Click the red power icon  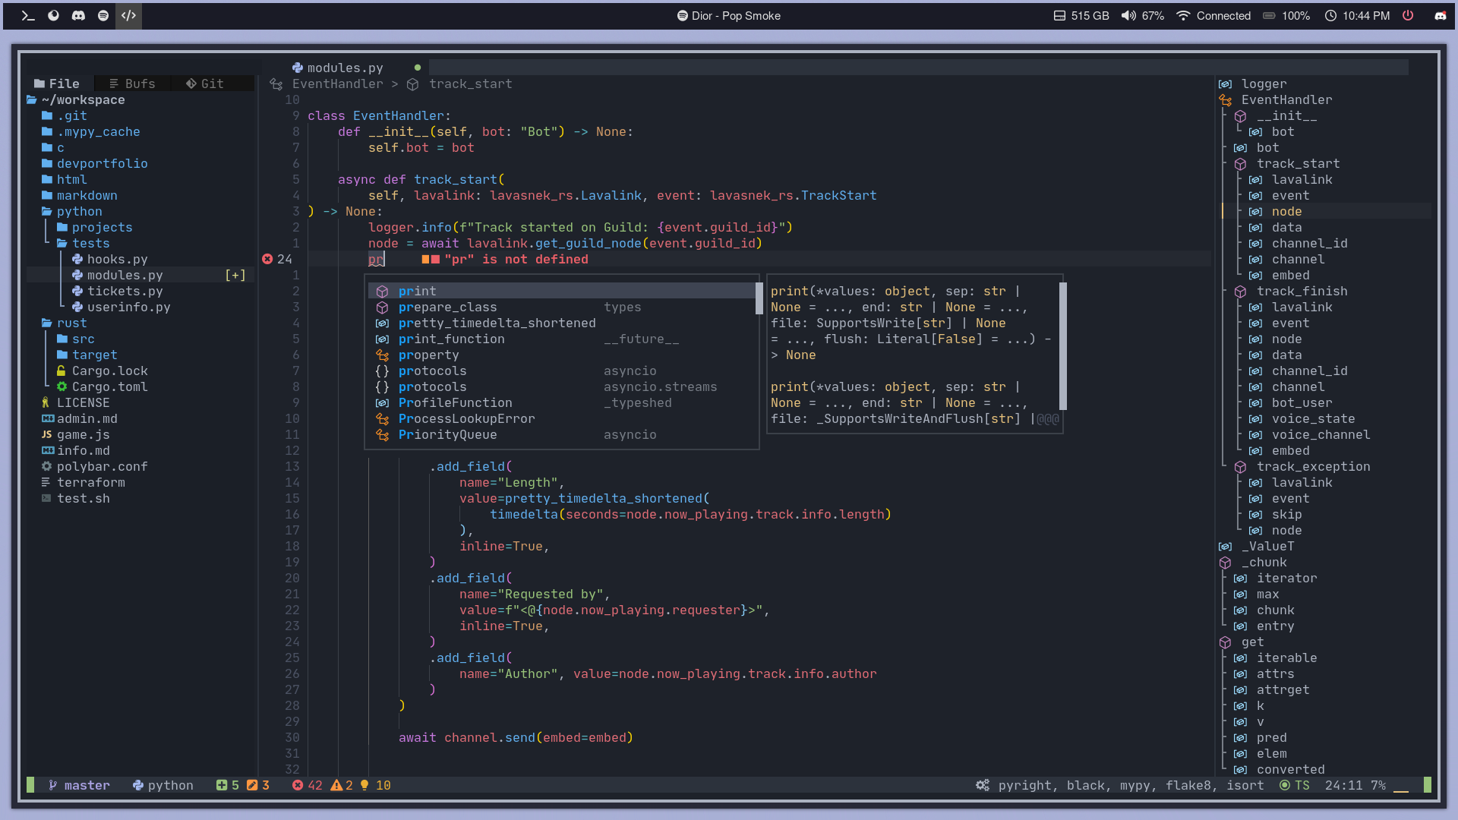pyautogui.click(x=1408, y=15)
